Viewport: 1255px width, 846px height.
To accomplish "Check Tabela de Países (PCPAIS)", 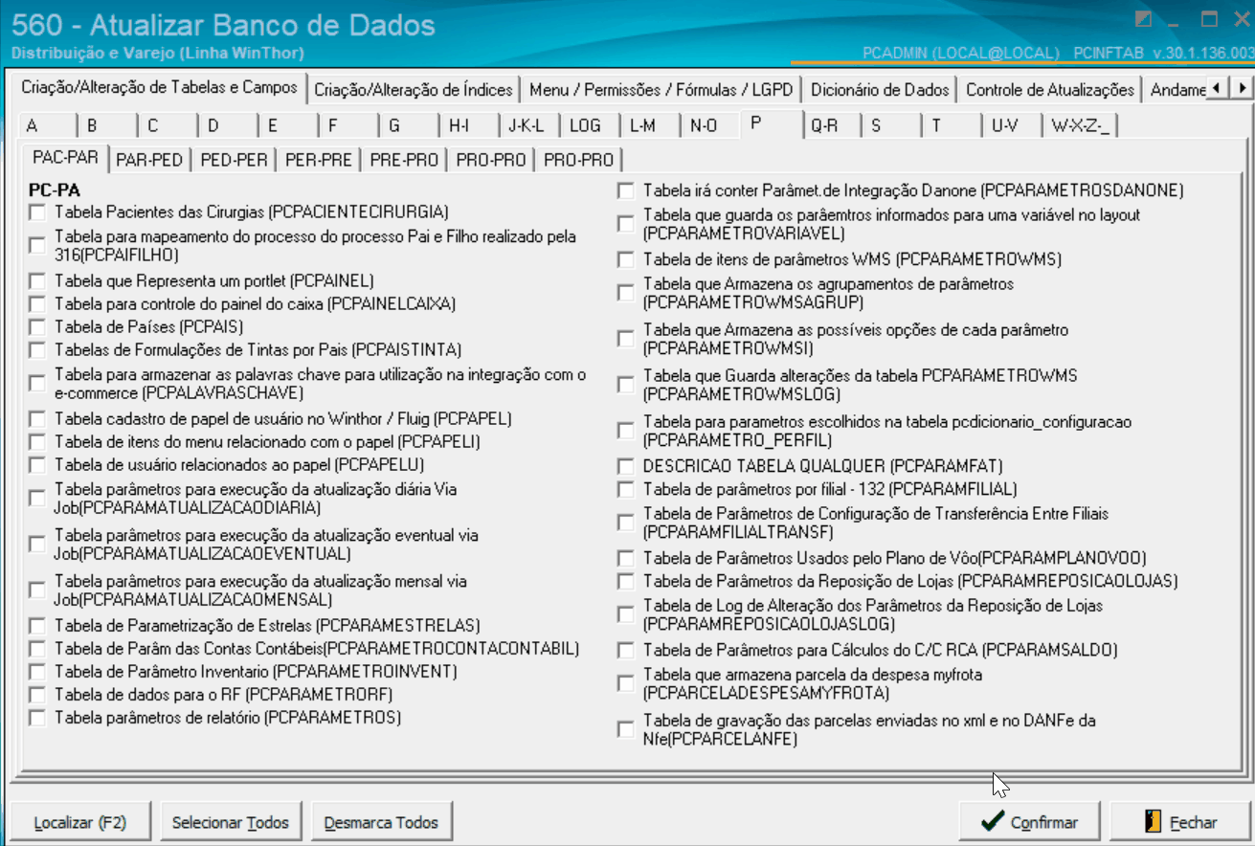I will coord(37,326).
